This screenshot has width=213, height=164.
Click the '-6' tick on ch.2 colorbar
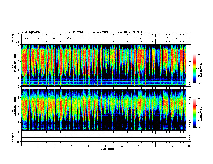tap(199, 98)
